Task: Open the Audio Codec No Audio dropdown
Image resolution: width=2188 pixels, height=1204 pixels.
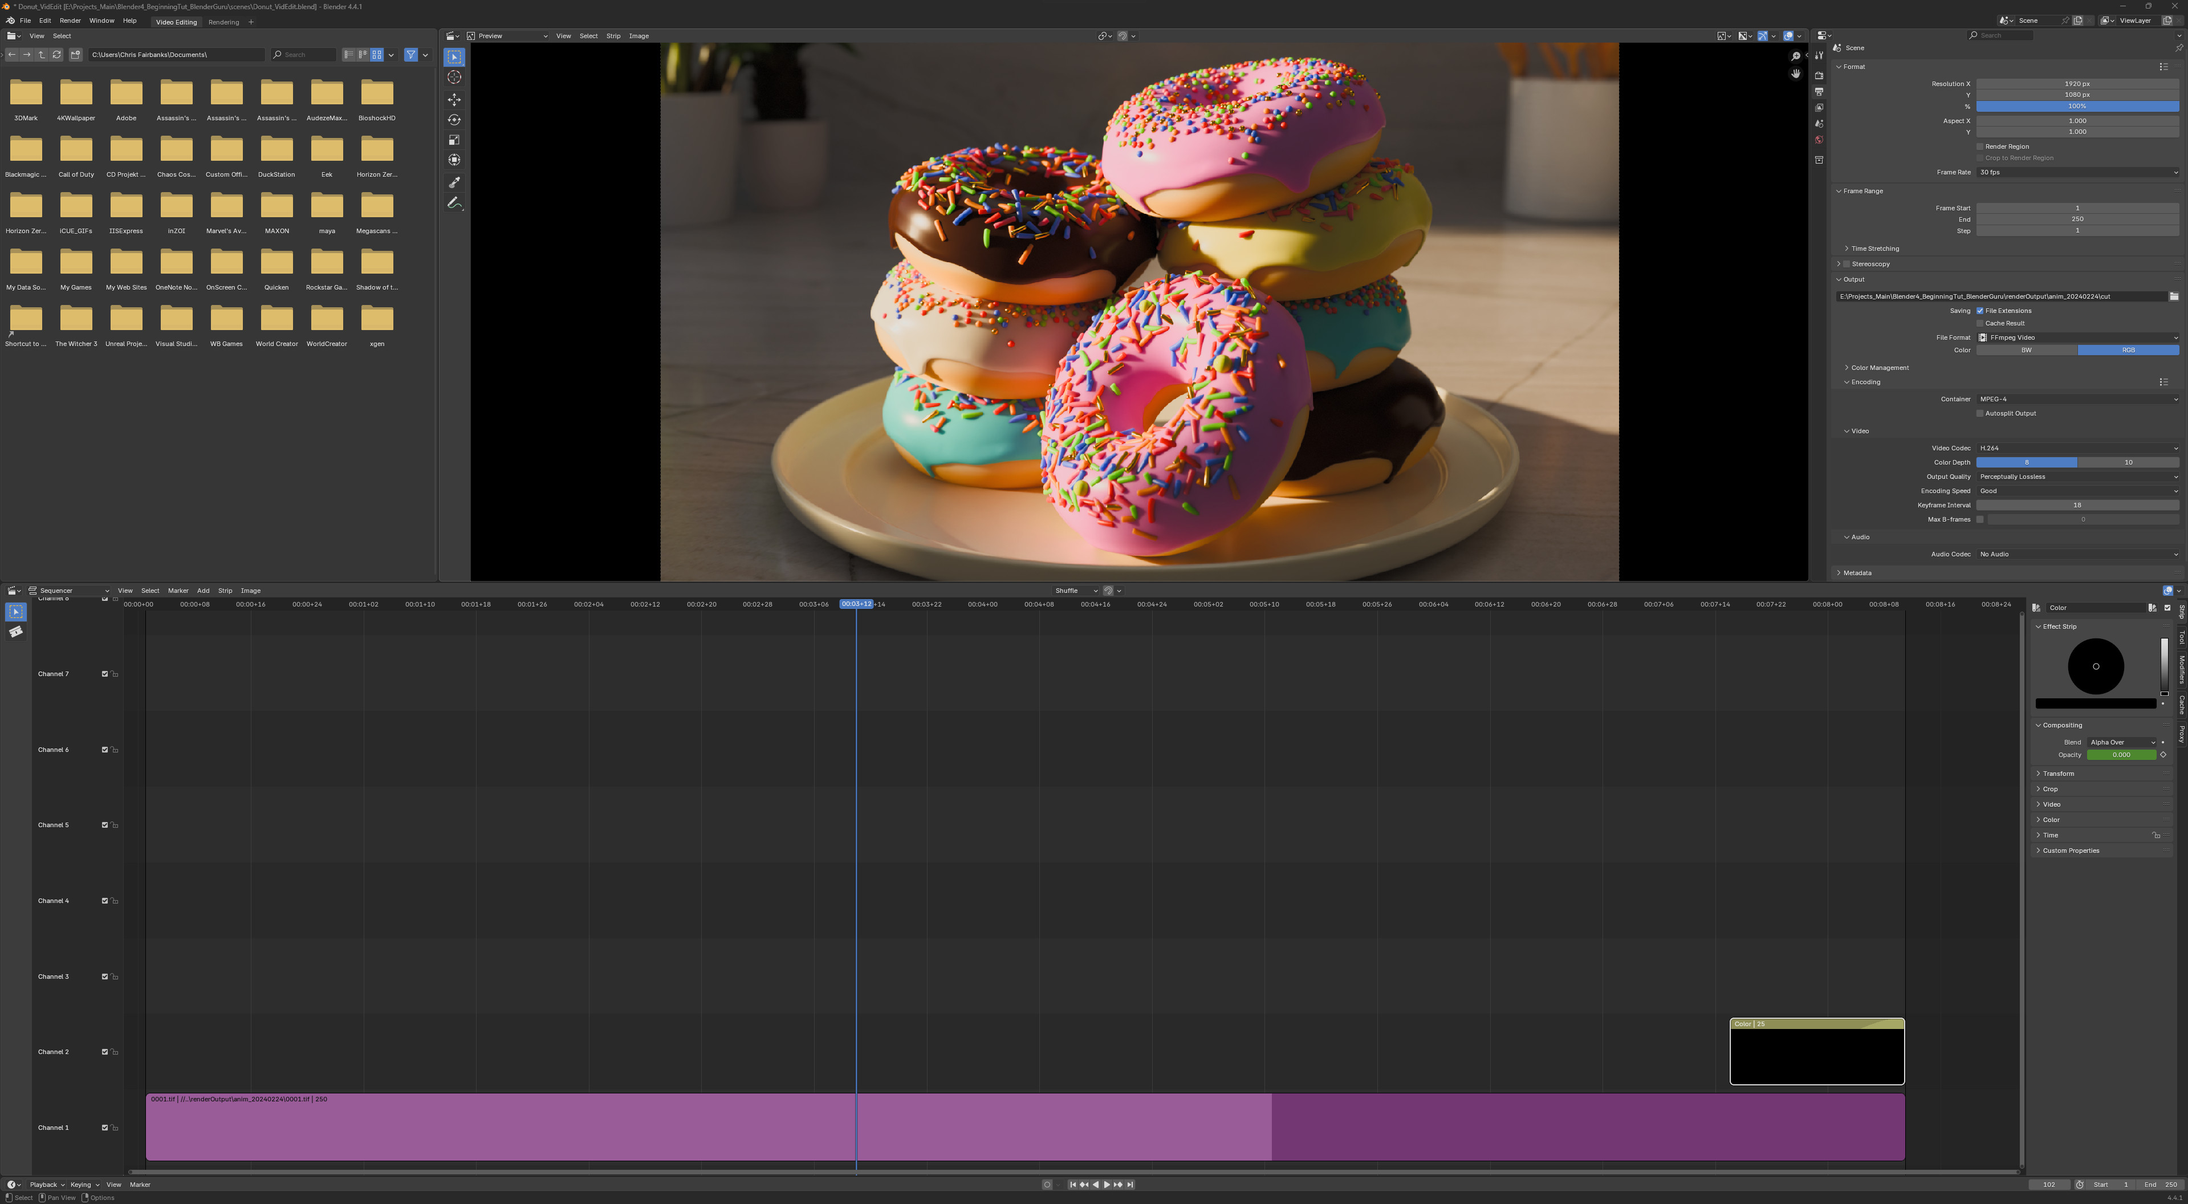Action: click(x=2077, y=555)
